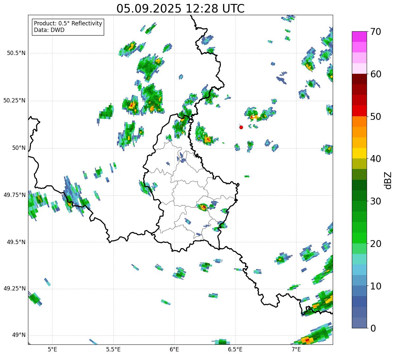This screenshot has height=356, width=396.
Task: Click the 5.5°E longitude label
Action: pos(113,349)
